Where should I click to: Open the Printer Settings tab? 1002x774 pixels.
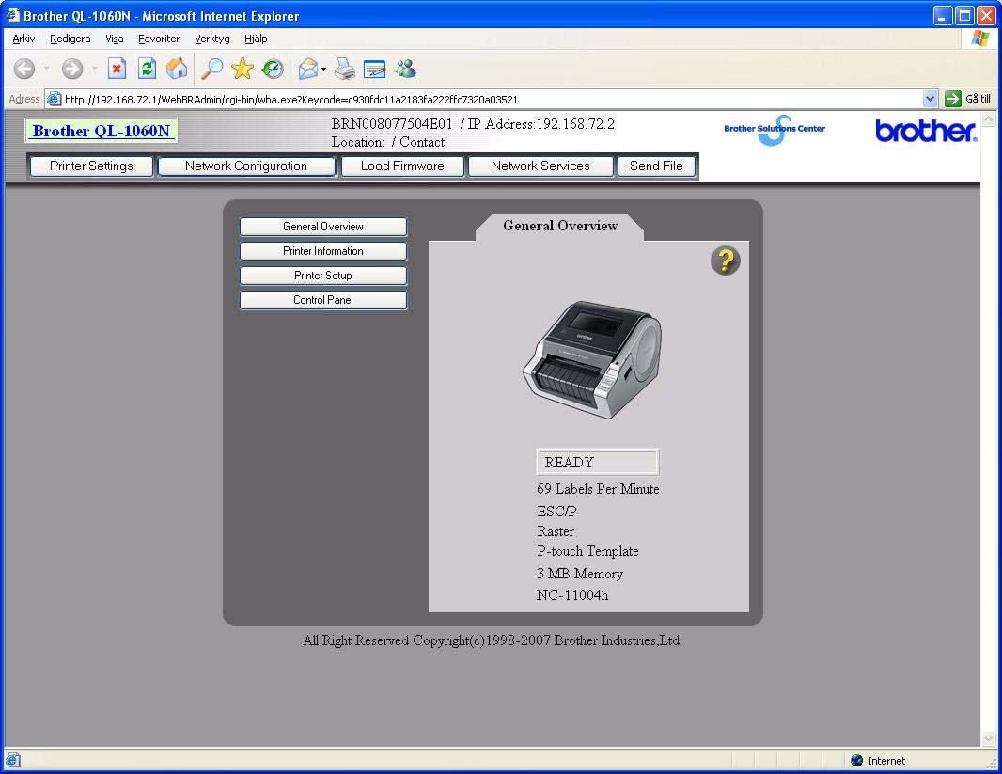coord(91,166)
